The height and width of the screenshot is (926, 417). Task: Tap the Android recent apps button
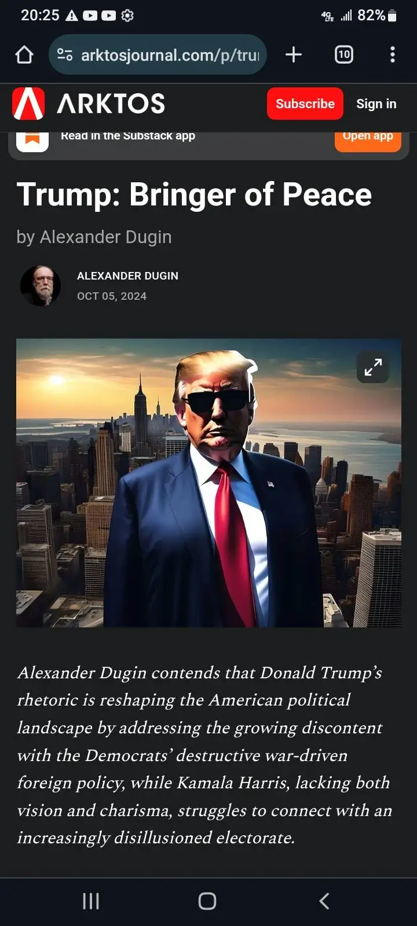pyautogui.click(x=91, y=901)
